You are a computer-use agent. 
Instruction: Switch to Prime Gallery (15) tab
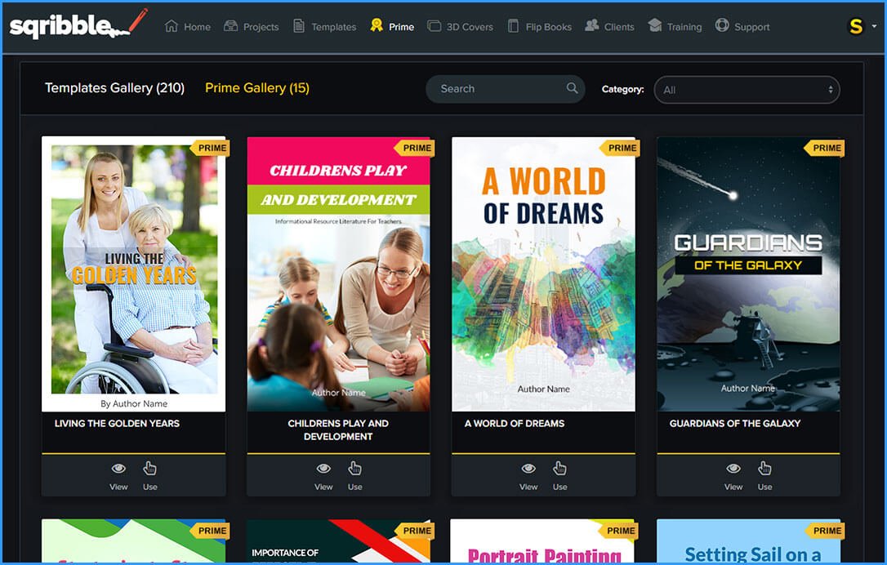(256, 87)
